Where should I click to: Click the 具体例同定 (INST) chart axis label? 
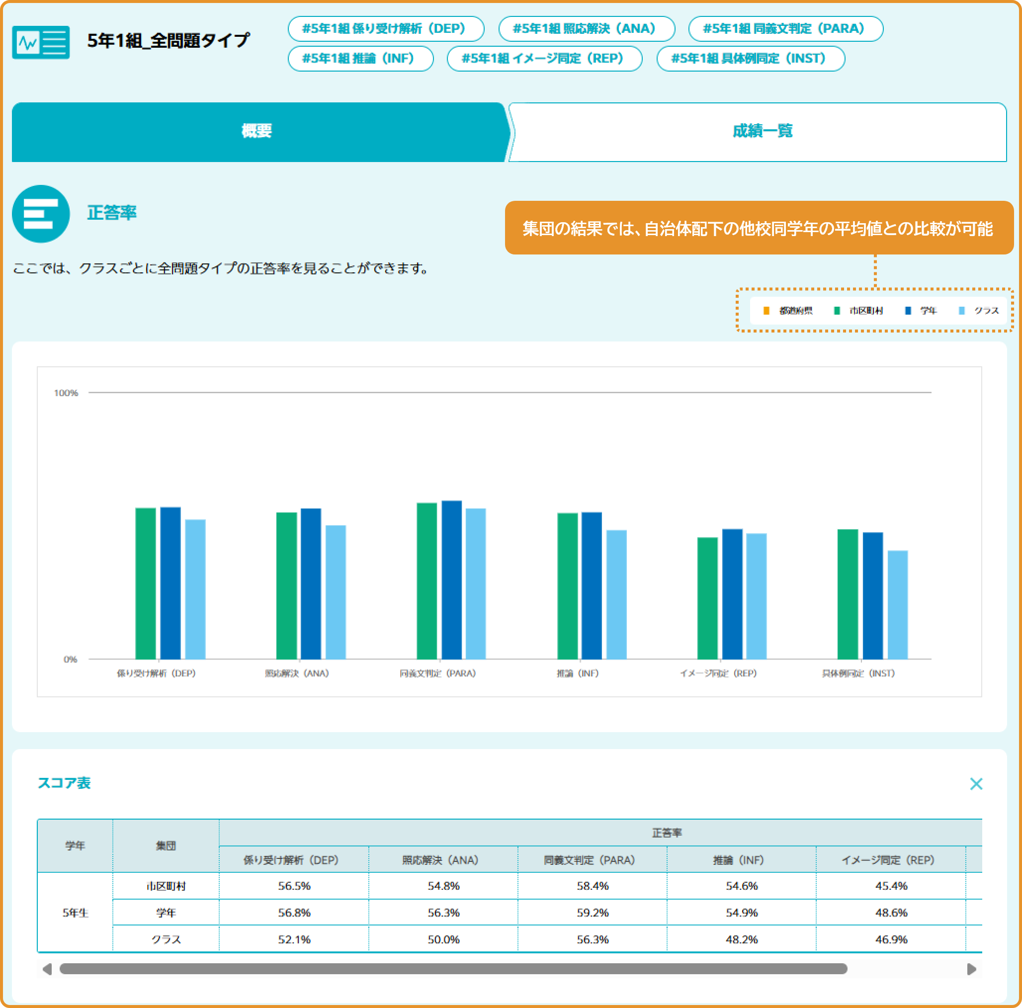click(x=858, y=673)
